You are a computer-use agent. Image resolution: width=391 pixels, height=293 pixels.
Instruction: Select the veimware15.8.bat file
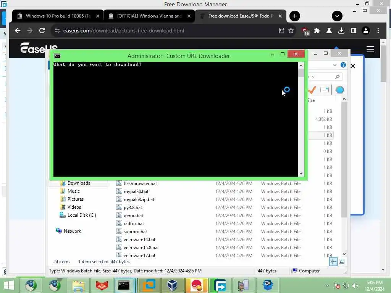(141, 247)
